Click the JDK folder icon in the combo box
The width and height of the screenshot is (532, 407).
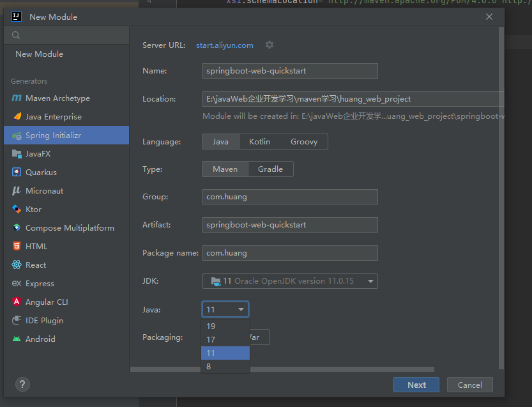(x=216, y=281)
